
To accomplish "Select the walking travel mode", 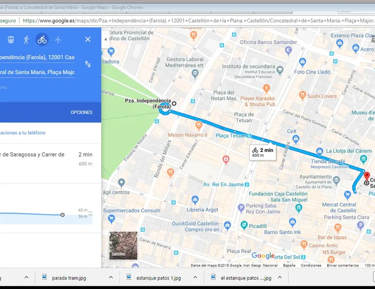I will pyautogui.click(x=27, y=40).
